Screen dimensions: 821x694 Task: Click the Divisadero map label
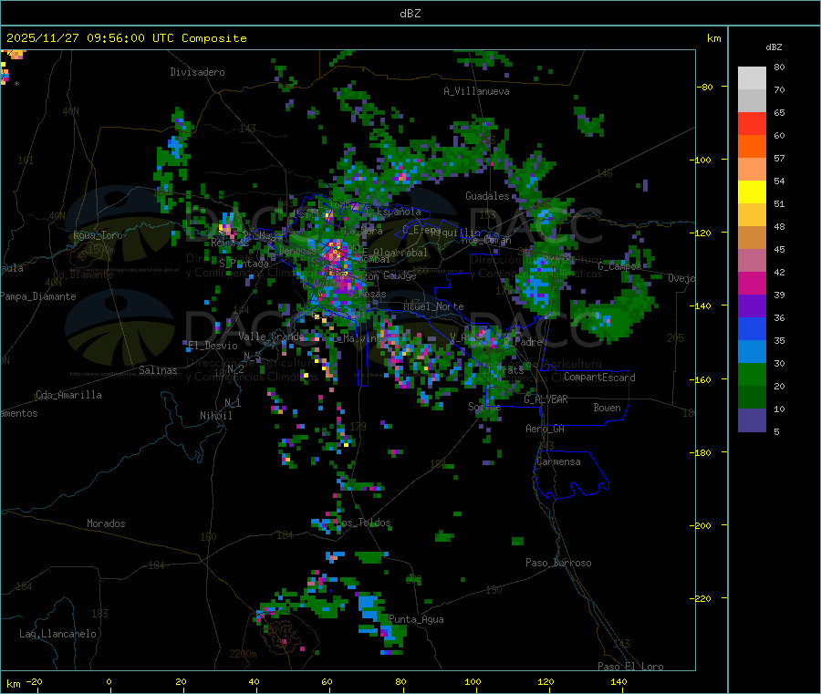pos(197,72)
